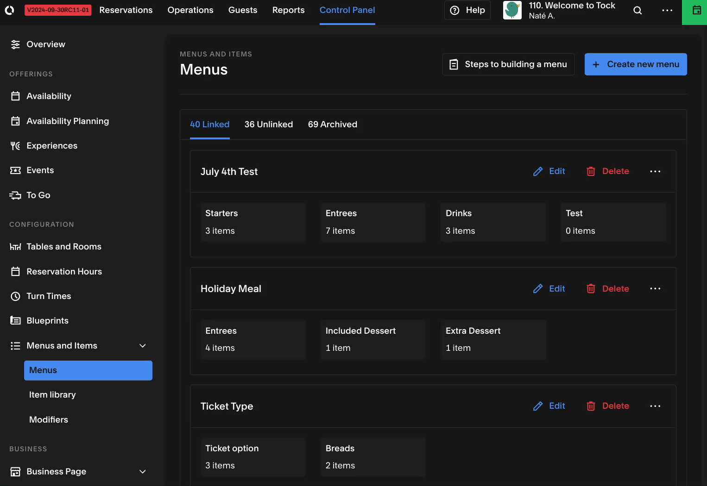Click the bird profile avatar
The width and height of the screenshot is (707, 486).
coord(512,10)
